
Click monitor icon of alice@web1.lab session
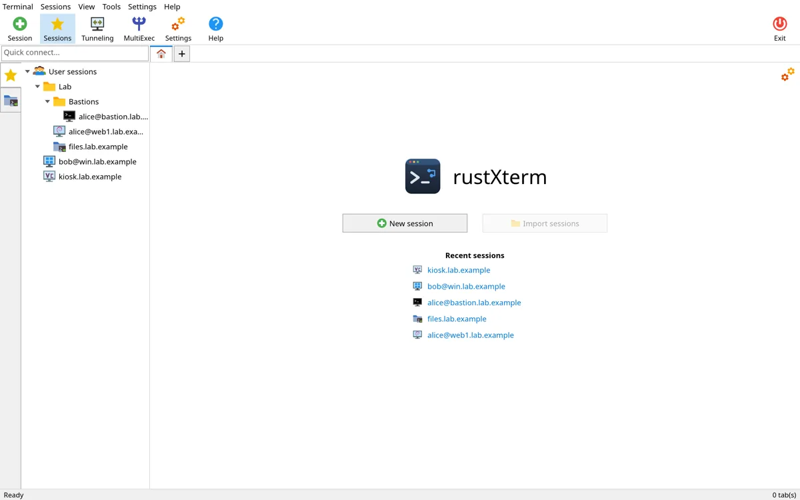[x=59, y=131]
